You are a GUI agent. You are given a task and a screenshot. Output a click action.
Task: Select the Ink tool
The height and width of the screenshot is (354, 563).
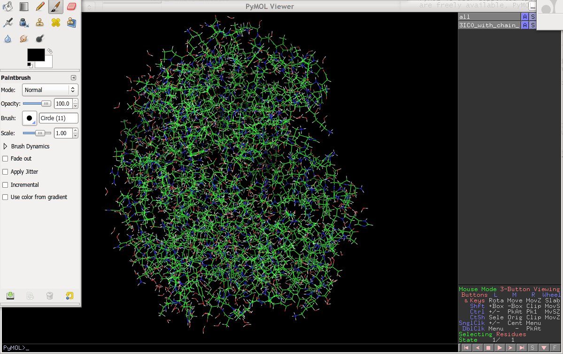click(x=23, y=22)
